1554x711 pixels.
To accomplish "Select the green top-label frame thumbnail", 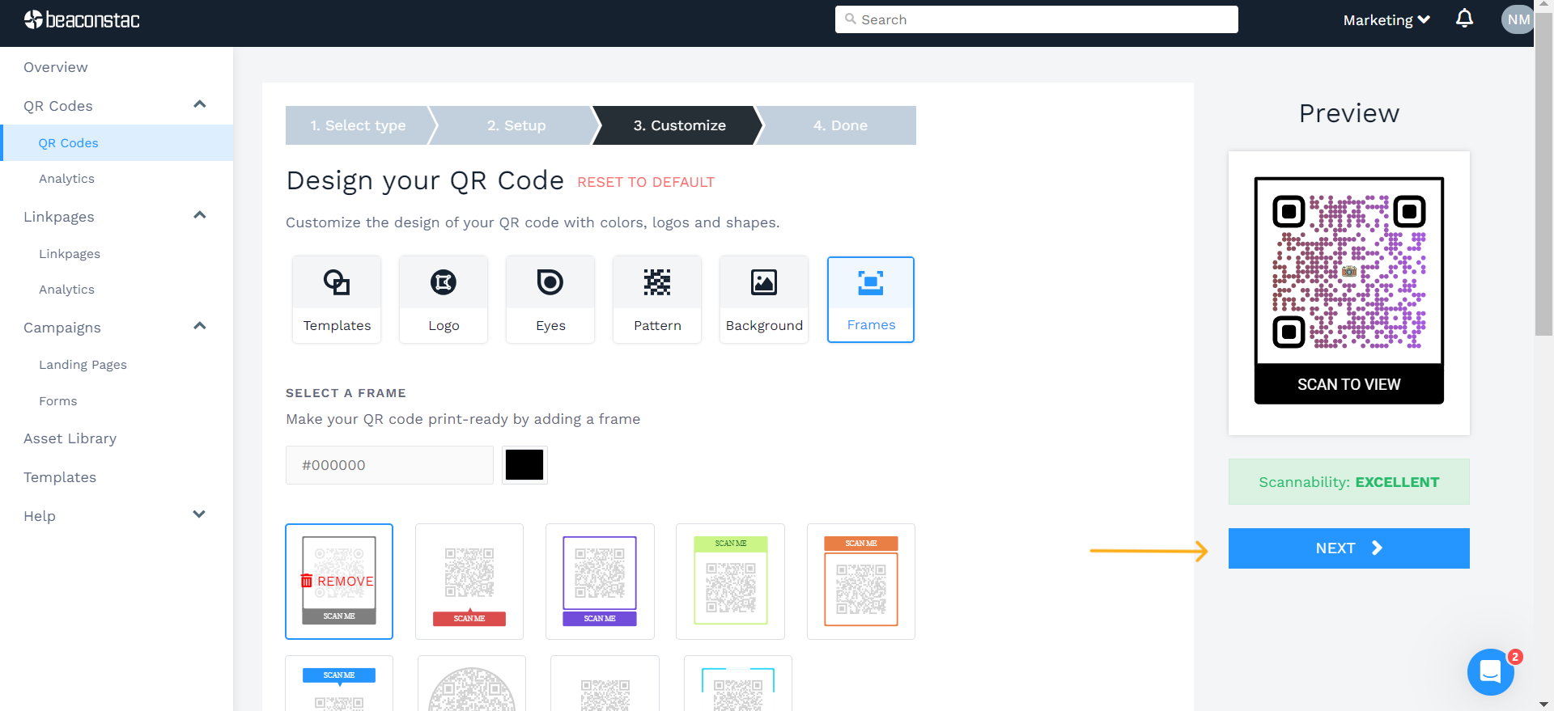I will pyautogui.click(x=730, y=582).
